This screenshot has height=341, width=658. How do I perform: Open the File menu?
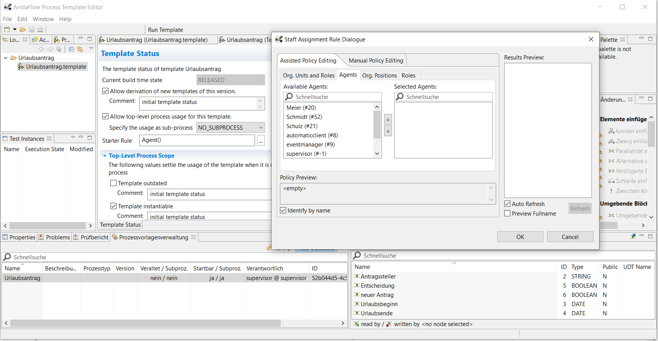pos(7,19)
